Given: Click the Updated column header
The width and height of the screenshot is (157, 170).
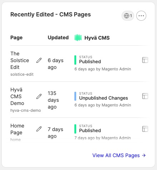Looking at the screenshot, I should (x=58, y=37).
